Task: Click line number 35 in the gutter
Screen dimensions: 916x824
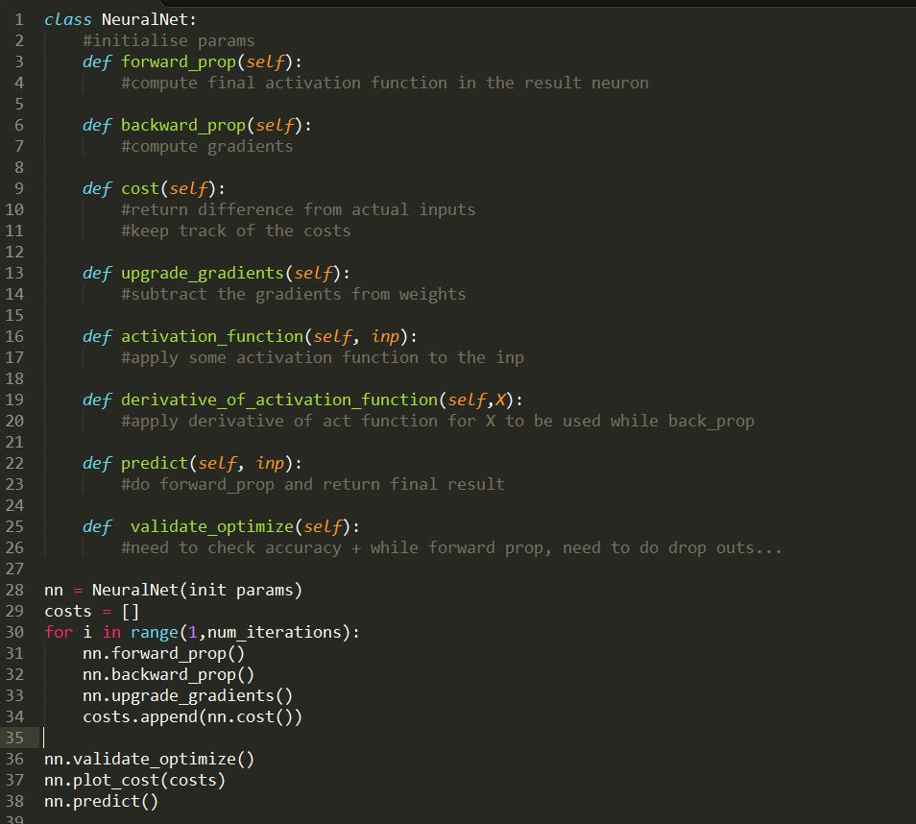Action: [x=14, y=739]
